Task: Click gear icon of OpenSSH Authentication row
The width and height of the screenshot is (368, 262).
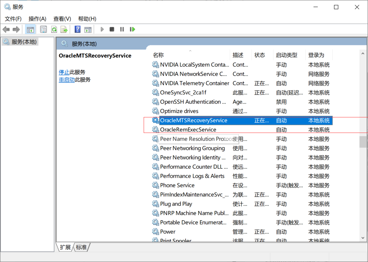Action: coord(155,101)
